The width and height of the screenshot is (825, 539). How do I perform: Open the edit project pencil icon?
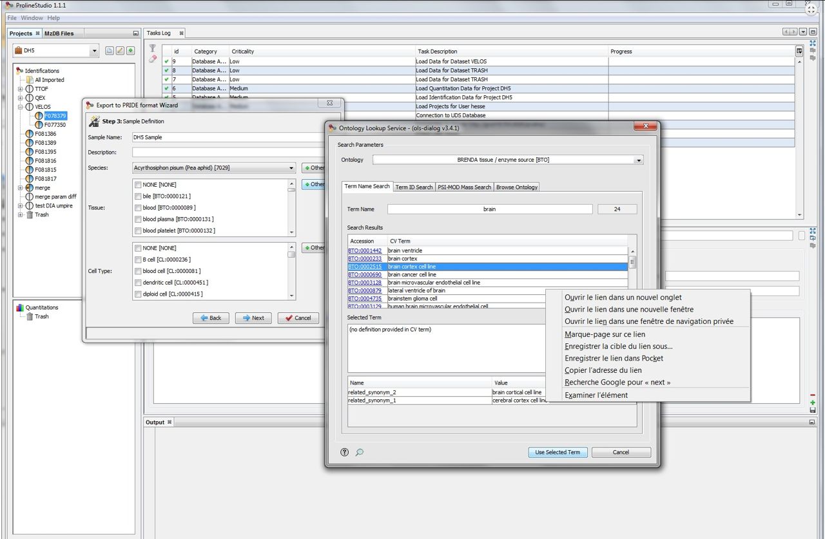coord(119,49)
